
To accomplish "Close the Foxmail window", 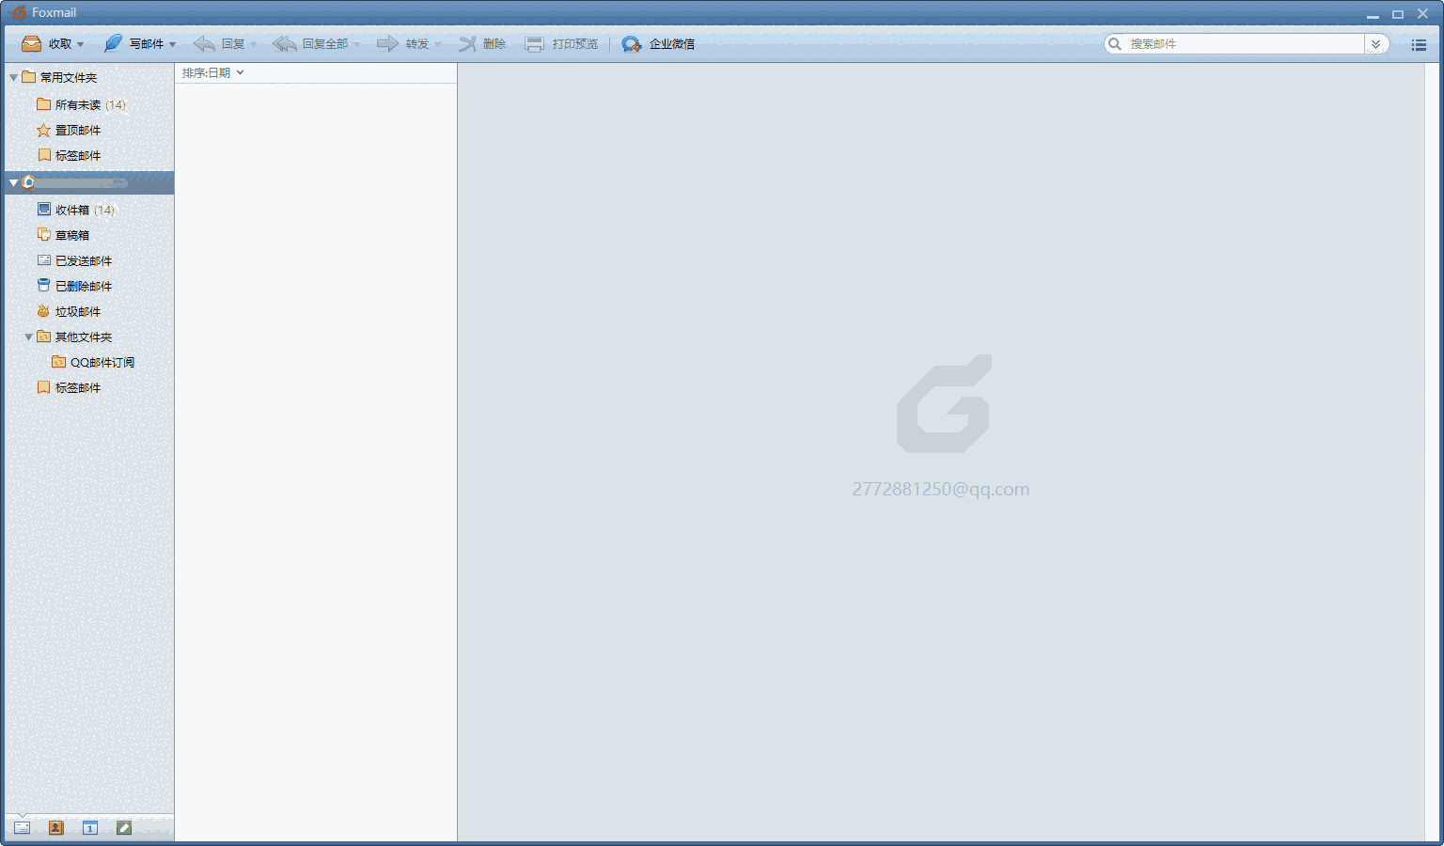I will 1423,13.
